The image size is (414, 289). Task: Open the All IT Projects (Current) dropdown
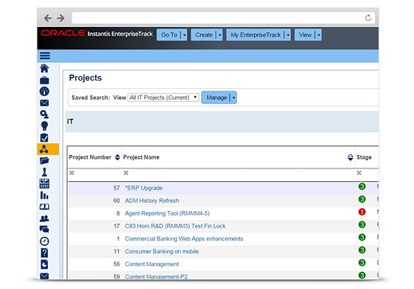click(163, 97)
